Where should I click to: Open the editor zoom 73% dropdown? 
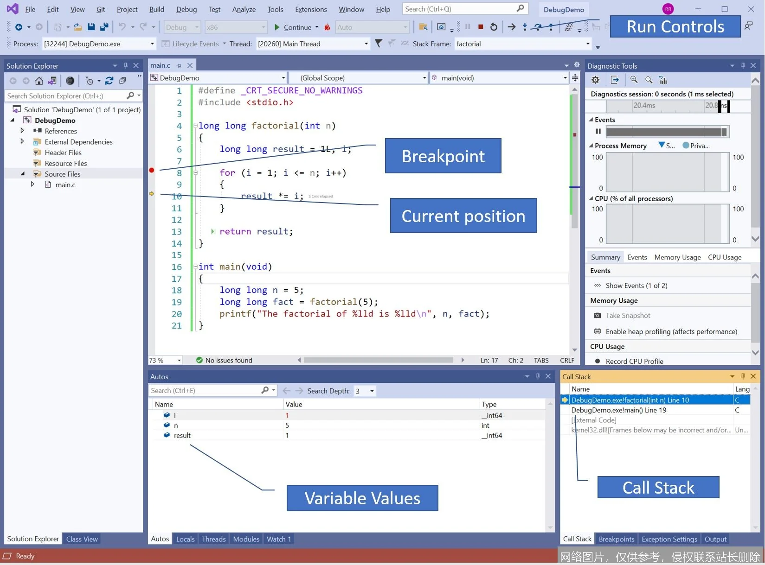click(179, 360)
